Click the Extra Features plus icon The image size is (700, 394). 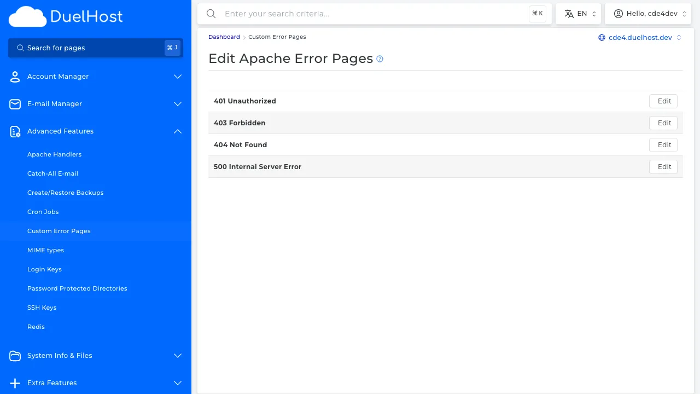[x=15, y=383]
